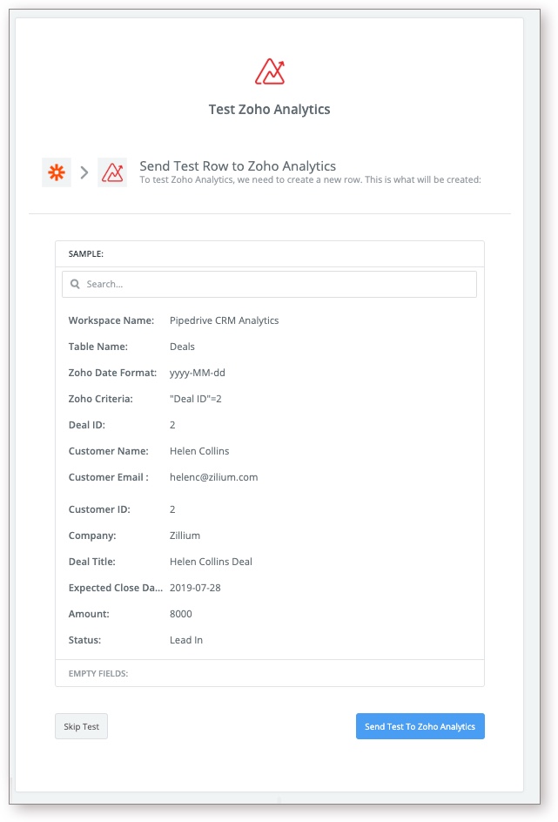Expand the Empty Fields section

coord(98,673)
